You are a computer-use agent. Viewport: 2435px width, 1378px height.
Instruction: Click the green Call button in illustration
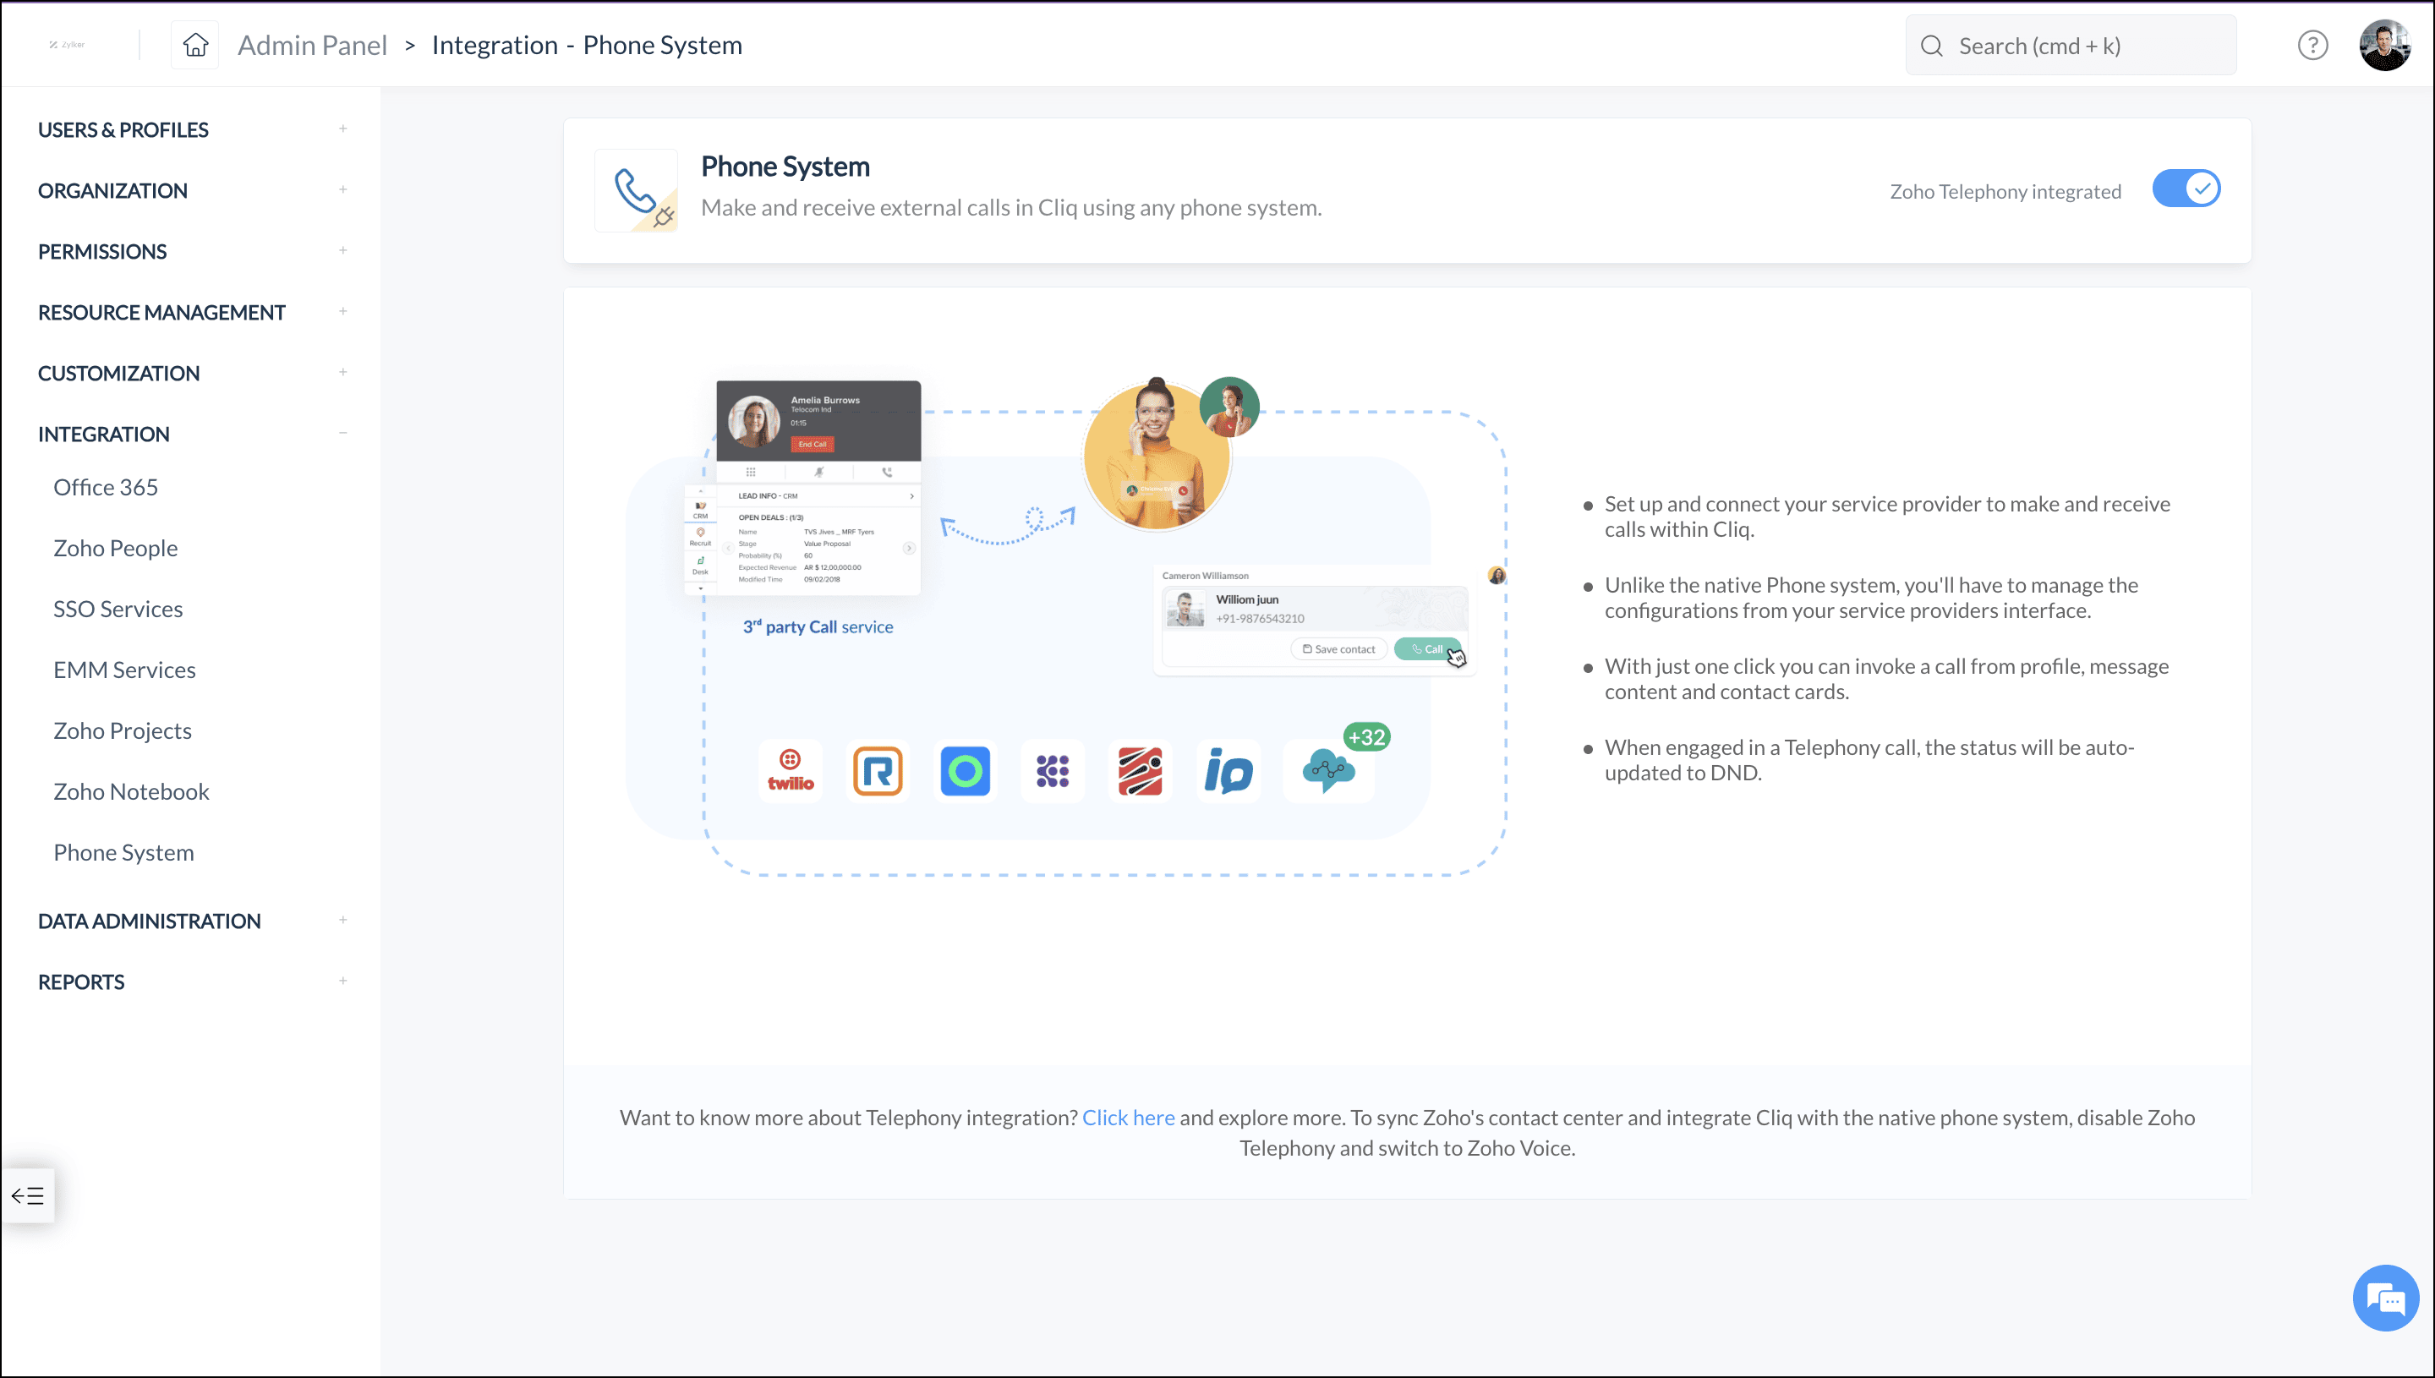point(1427,649)
